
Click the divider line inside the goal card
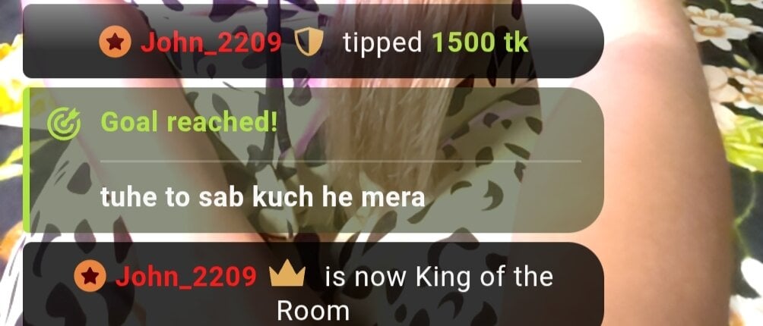(x=340, y=161)
